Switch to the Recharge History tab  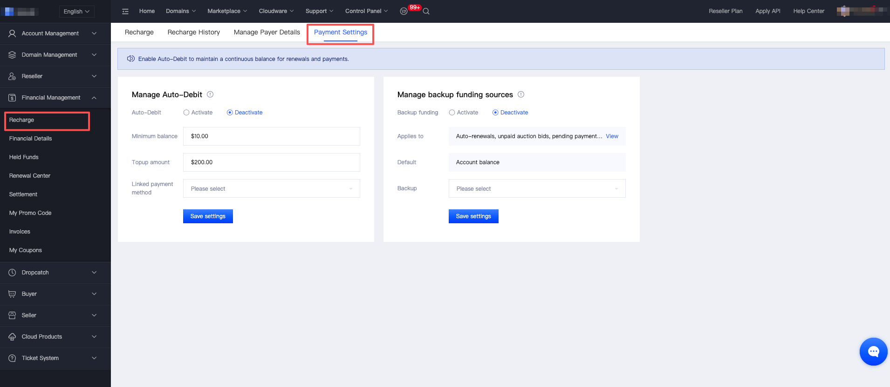(x=193, y=32)
